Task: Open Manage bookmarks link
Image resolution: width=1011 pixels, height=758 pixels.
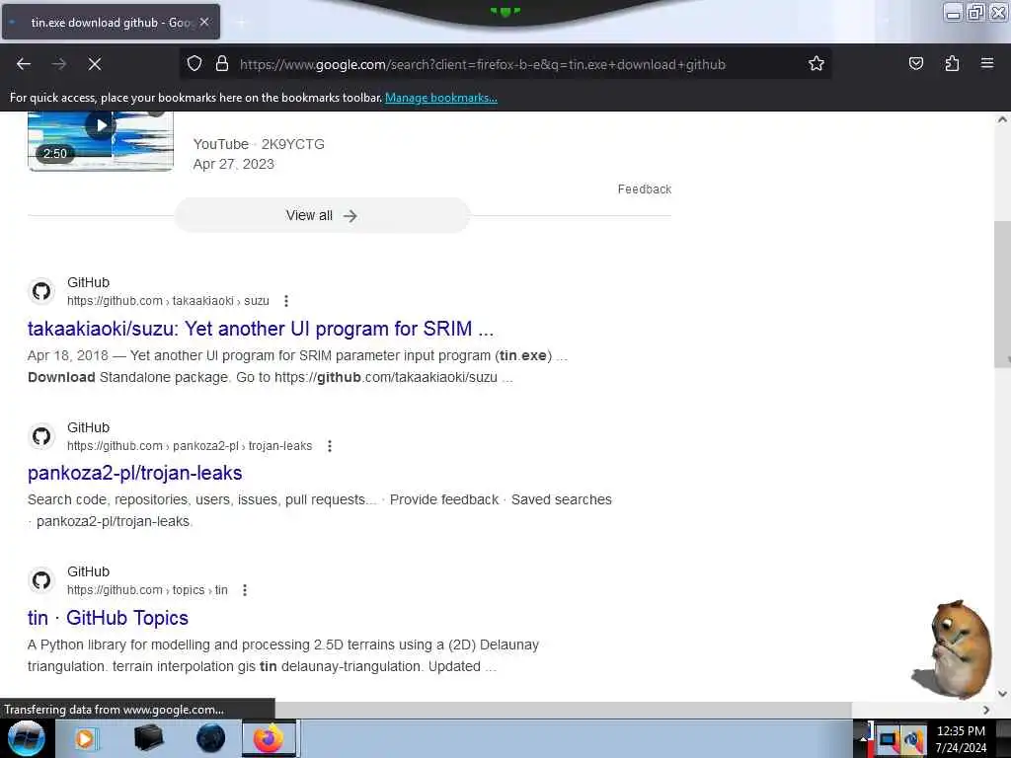Action: 441,98
